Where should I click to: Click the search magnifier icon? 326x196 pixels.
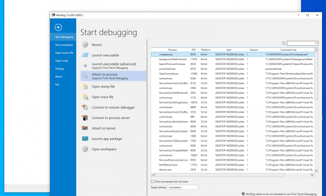click(316, 43)
